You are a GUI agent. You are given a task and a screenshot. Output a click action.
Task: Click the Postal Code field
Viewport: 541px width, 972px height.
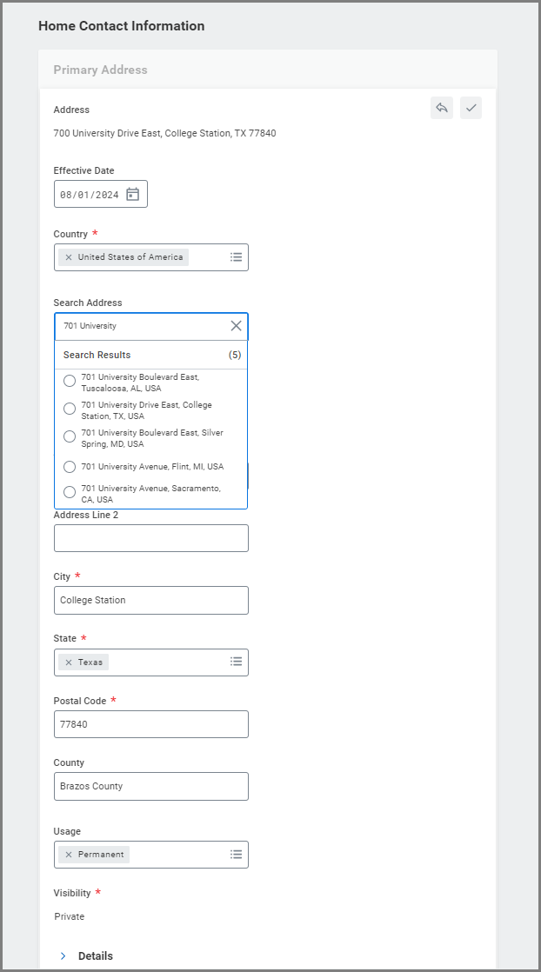coord(150,724)
